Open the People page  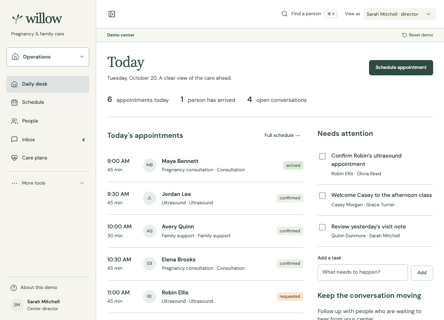pos(48,121)
